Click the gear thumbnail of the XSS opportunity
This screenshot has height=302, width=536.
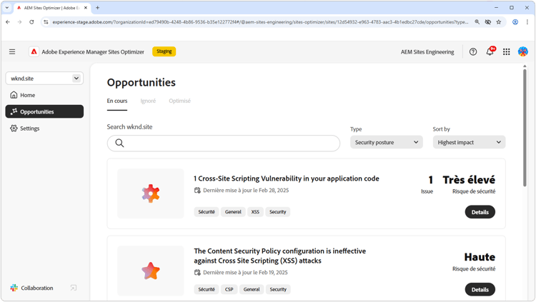[151, 193]
